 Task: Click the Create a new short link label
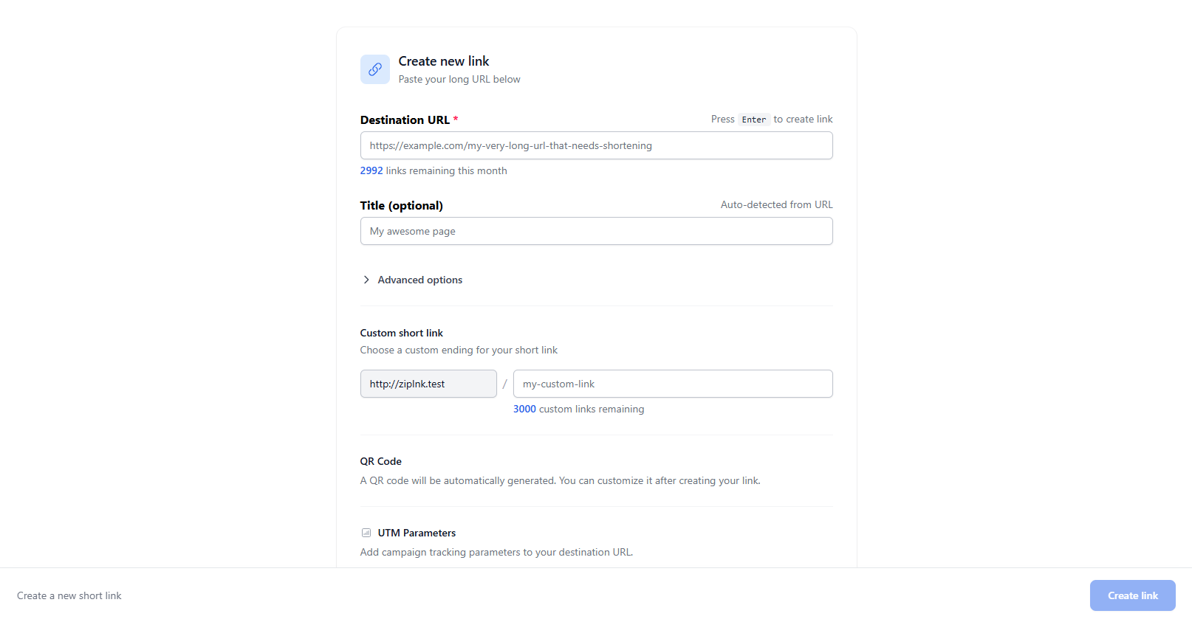pos(69,595)
